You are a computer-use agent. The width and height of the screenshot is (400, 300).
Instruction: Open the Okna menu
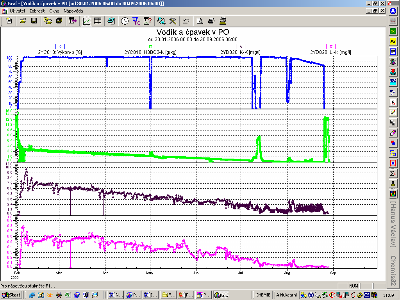coord(54,11)
